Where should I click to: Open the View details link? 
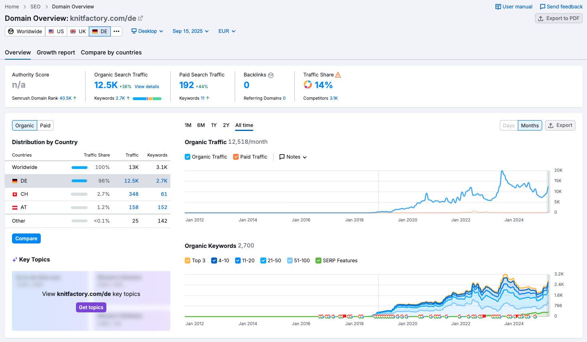(147, 87)
